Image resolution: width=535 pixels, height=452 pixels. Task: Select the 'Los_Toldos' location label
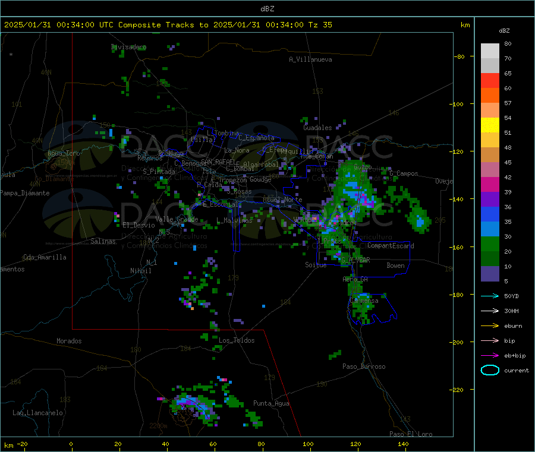pyautogui.click(x=237, y=340)
